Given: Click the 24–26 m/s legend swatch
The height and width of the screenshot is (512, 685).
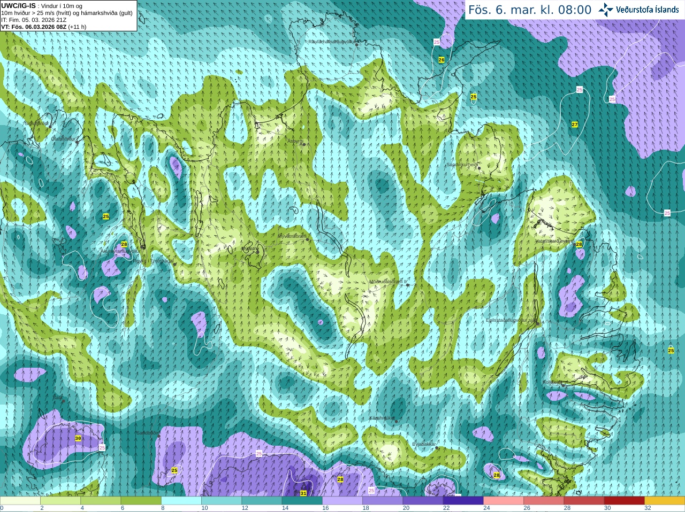Looking at the screenshot, I should [504, 501].
